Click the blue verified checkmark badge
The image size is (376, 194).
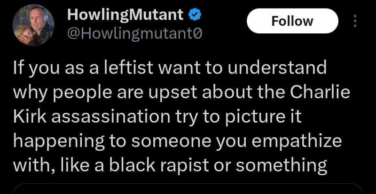[x=195, y=16]
